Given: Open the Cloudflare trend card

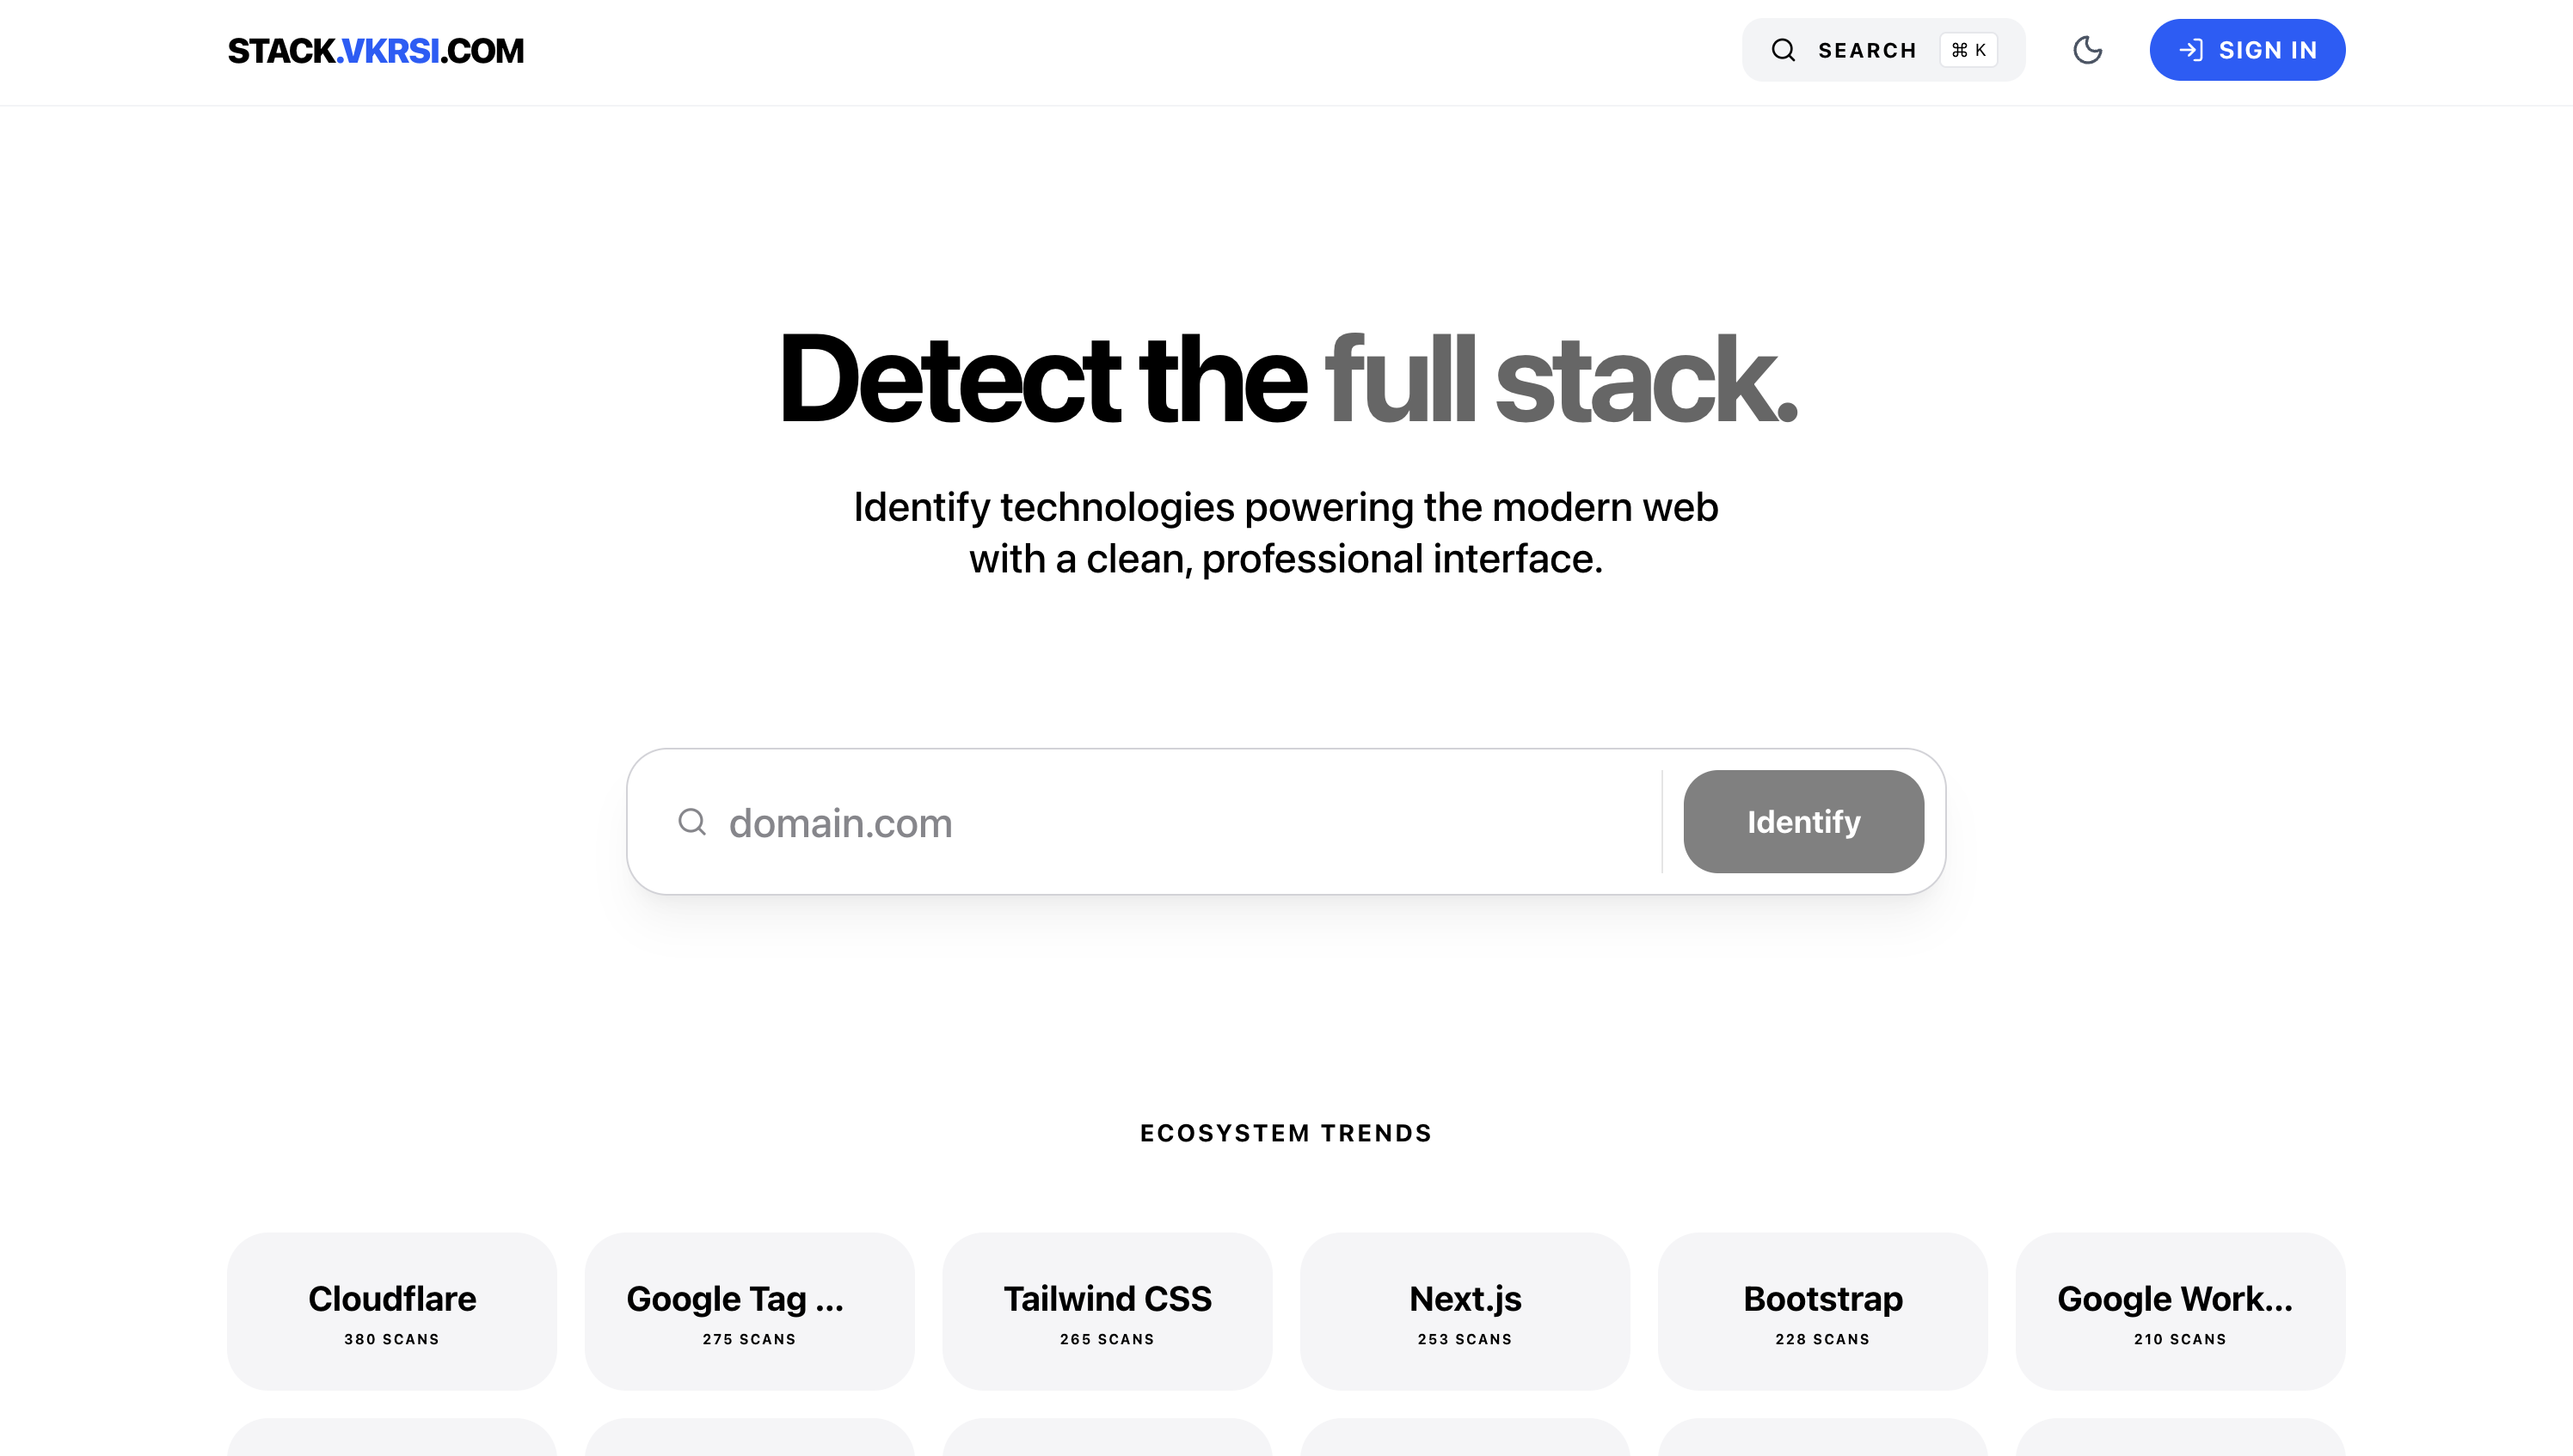Looking at the screenshot, I should pyautogui.click(x=391, y=1310).
